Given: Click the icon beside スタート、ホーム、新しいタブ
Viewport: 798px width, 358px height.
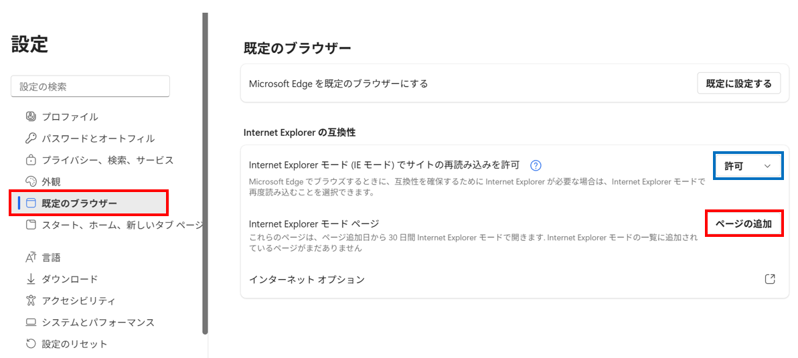Looking at the screenshot, I should (x=31, y=226).
